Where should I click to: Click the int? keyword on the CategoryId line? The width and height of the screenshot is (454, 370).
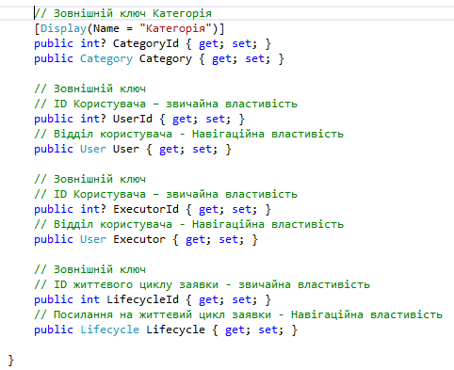(x=93, y=43)
